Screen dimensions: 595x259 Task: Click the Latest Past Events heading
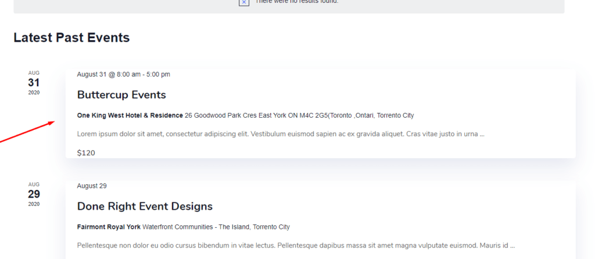[x=71, y=38]
